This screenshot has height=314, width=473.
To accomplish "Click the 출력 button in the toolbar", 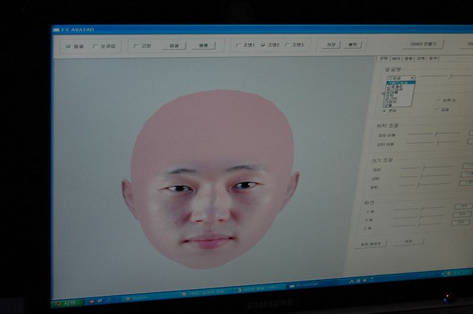I will pyautogui.click(x=352, y=44).
